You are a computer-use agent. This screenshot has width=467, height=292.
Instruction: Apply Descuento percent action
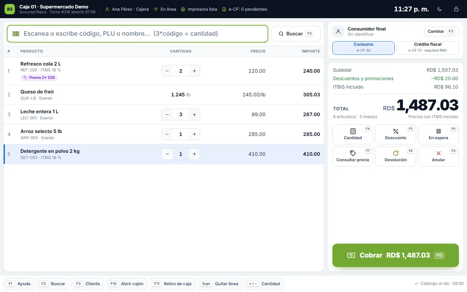point(396,134)
